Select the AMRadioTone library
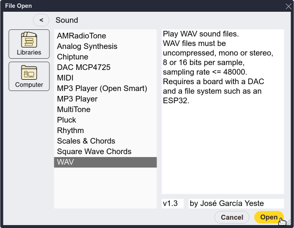Screen dimensions: 294x228 (x=81, y=36)
